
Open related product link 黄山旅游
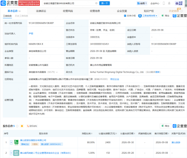click(x=176, y=142)
